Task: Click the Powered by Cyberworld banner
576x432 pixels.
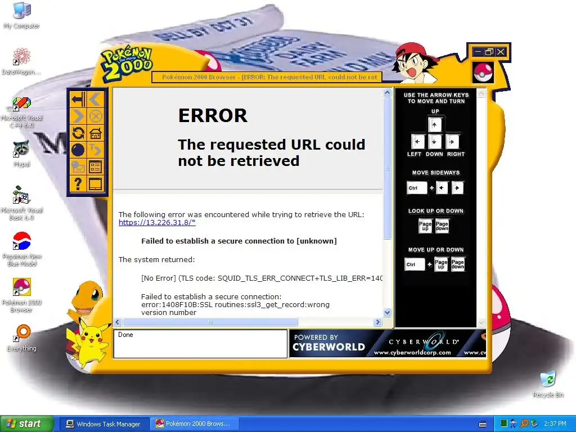Action: pyautogui.click(x=388, y=344)
